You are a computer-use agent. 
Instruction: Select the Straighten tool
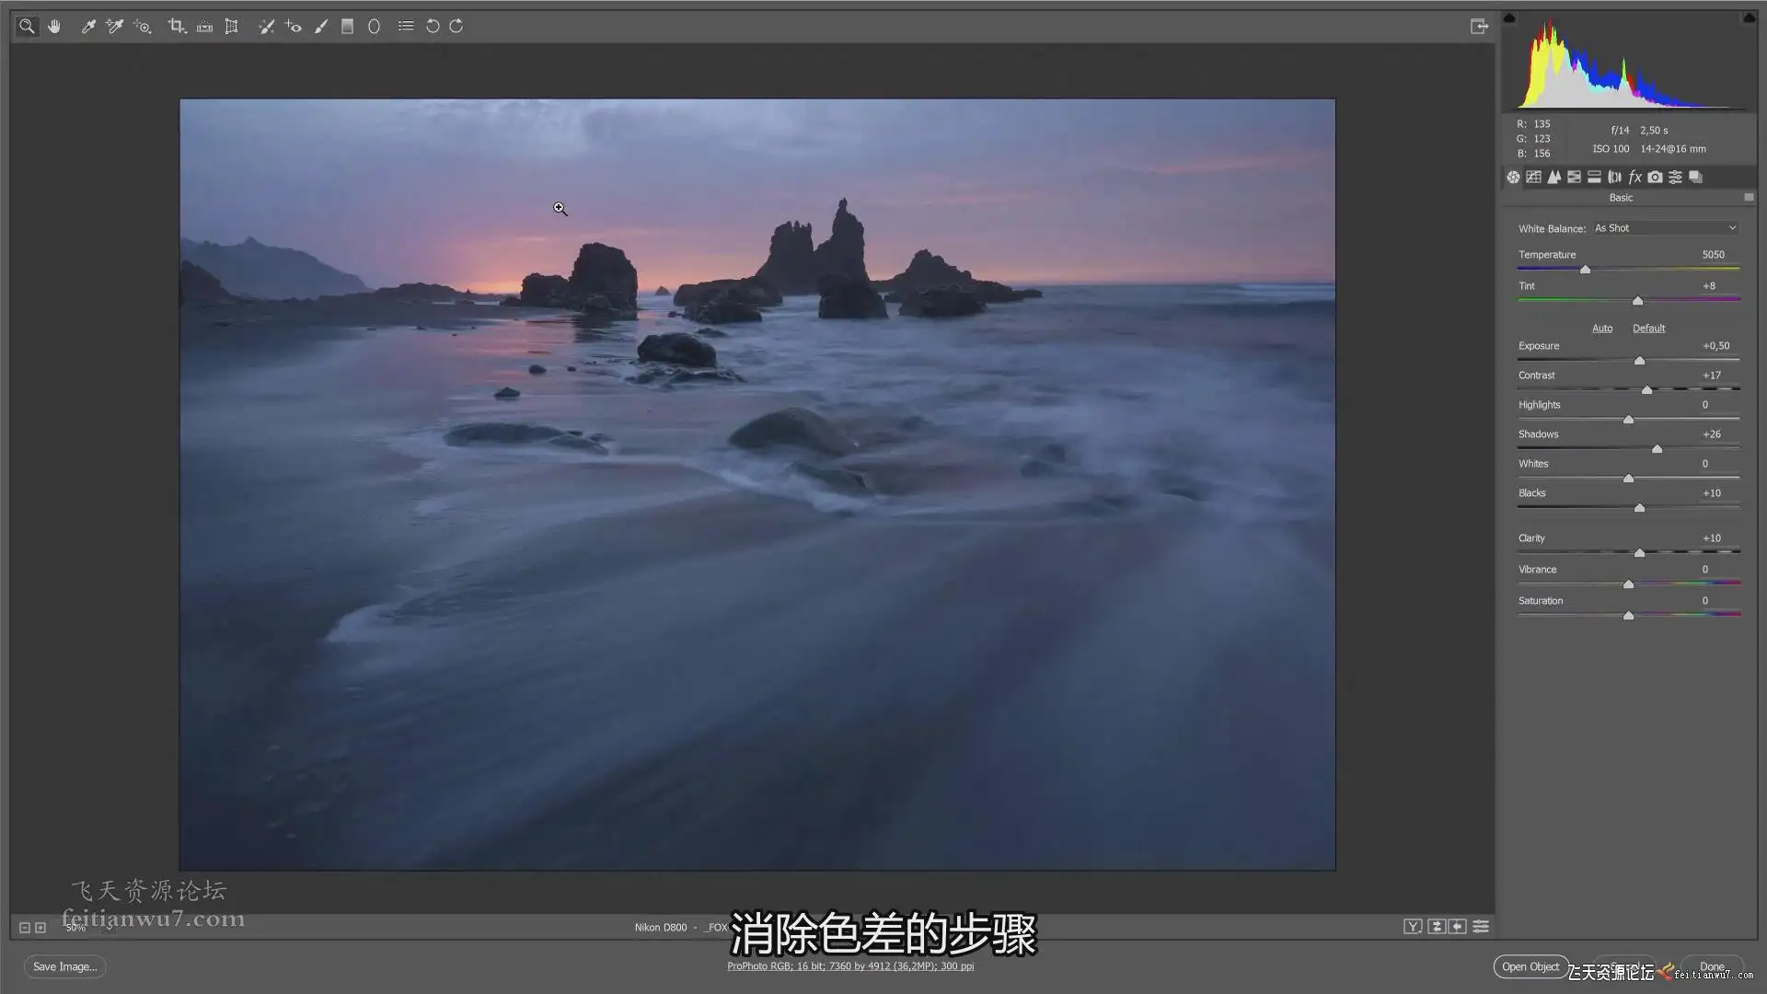(x=204, y=26)
